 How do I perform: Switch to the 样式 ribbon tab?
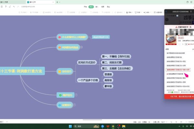pyautogui.click(x=91, y=7)
